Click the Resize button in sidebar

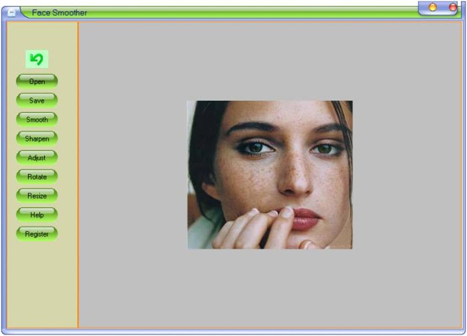(x=37, y=196)
